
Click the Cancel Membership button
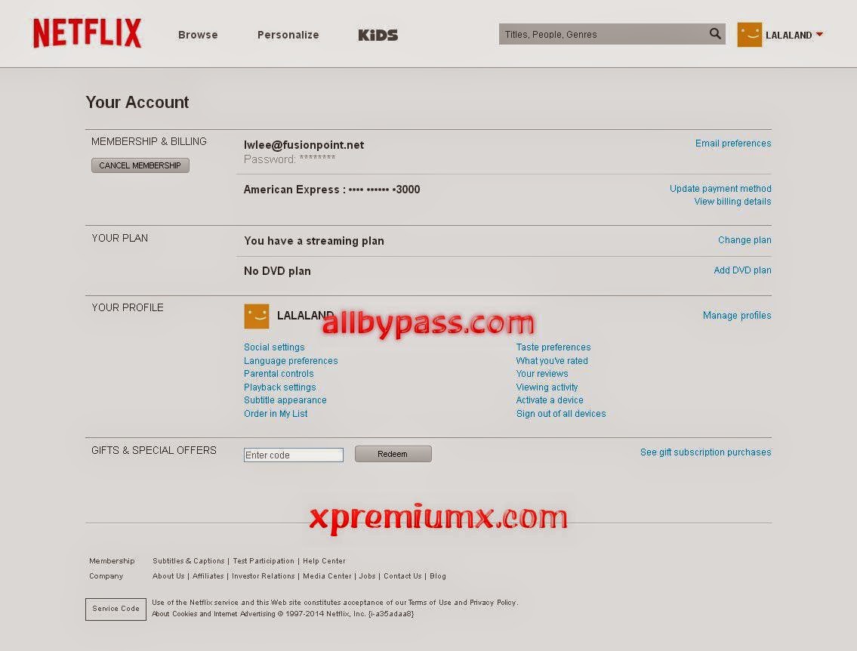point(140,165)
